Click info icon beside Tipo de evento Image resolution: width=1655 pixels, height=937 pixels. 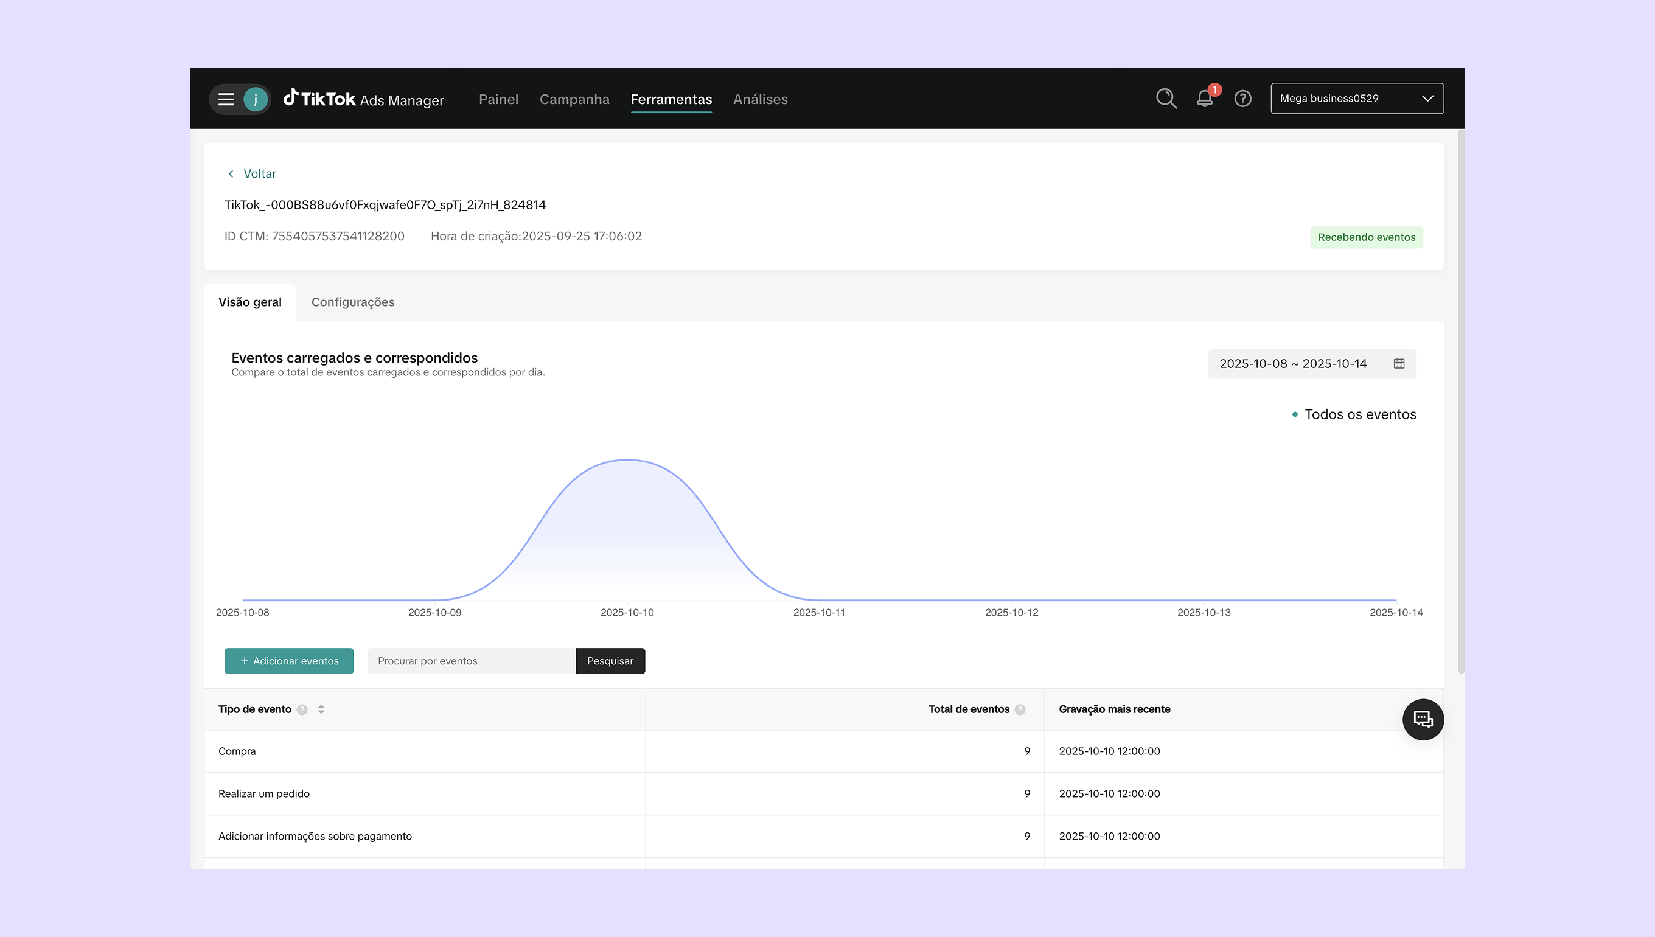[x=302, y=709]
